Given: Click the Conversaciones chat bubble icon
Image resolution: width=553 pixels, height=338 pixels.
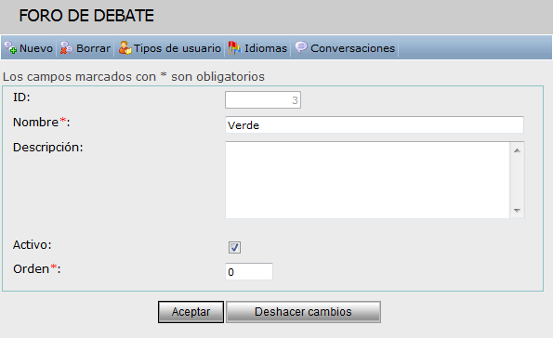Looking at the screenshot, I should tap(301, 47).
